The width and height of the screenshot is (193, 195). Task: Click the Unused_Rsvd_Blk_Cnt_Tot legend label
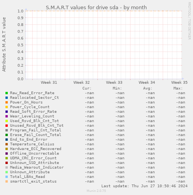[37, 126]
